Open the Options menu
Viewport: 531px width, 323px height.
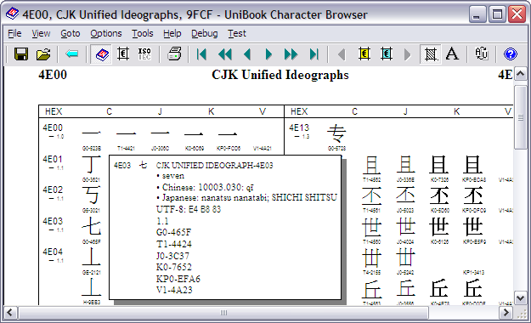point(106,33)
